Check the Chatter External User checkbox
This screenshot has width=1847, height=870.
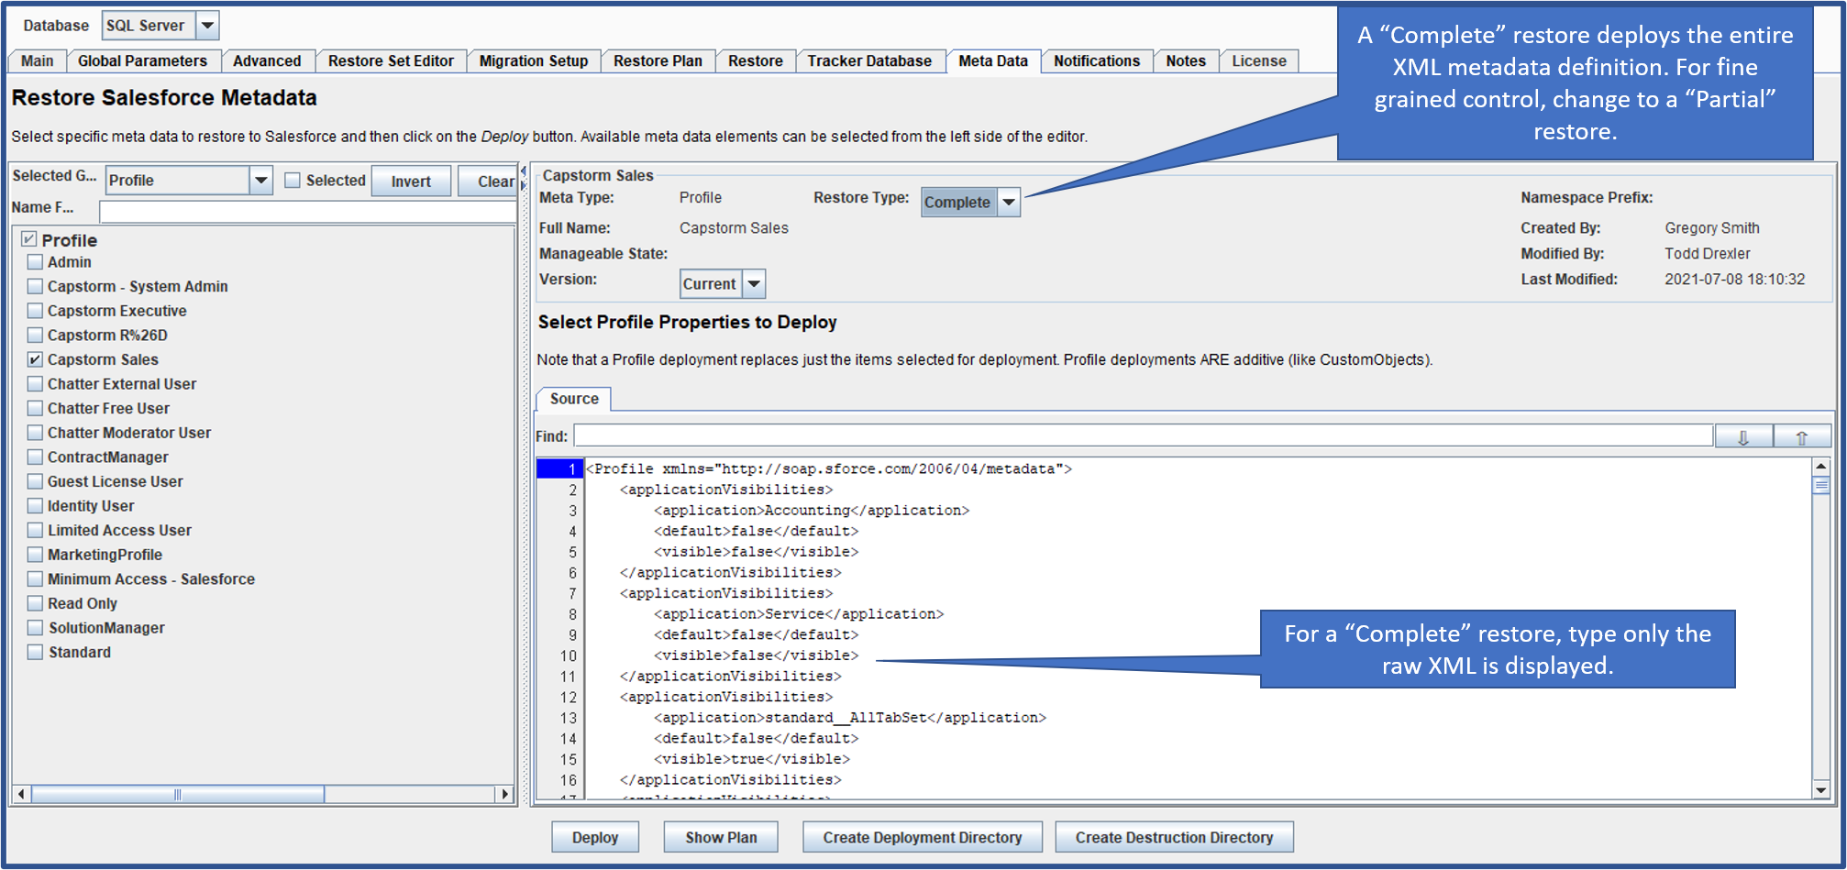[x=35, y=384]
